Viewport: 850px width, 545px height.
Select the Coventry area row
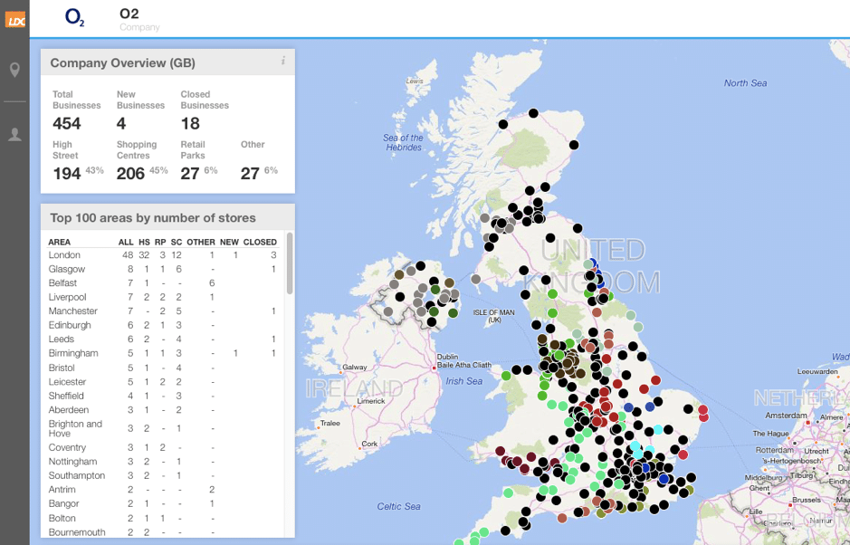tap(163, 447)
